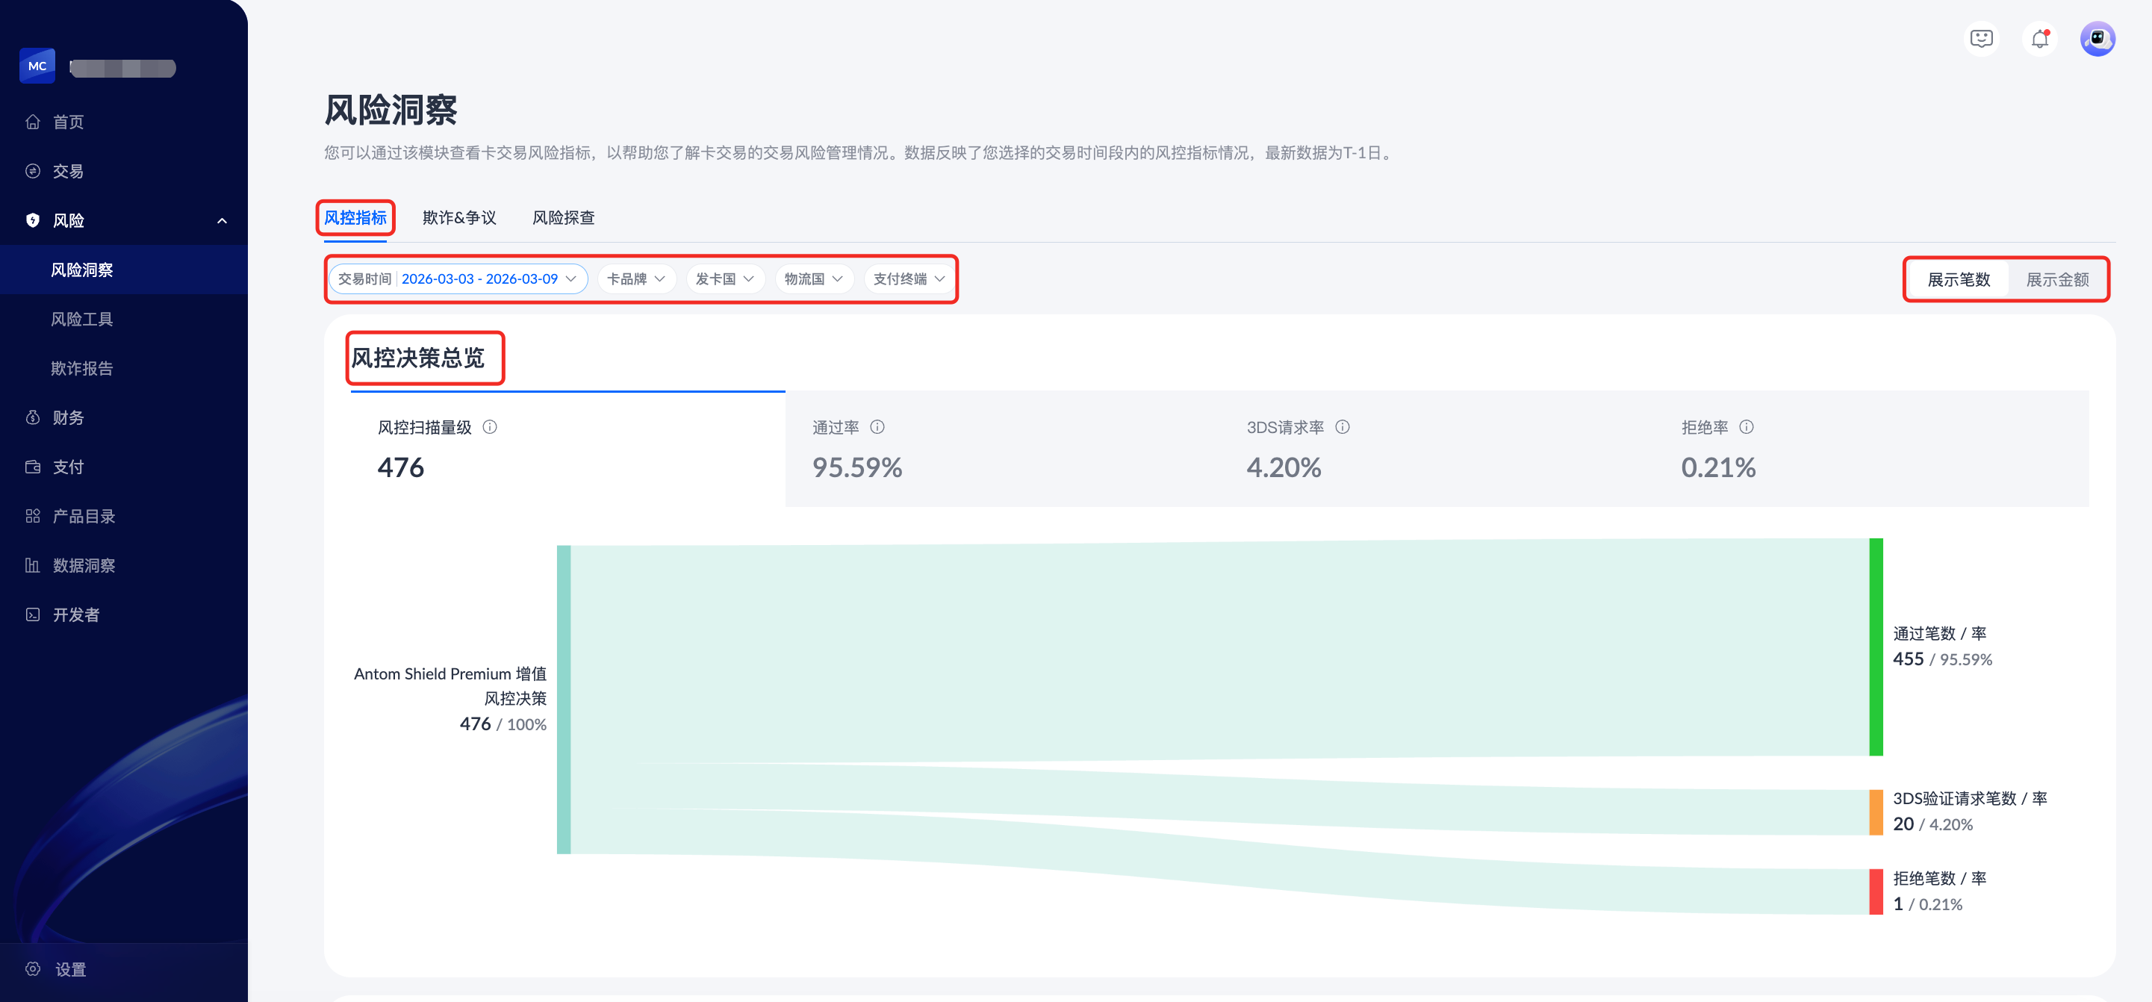This screenshot has height=1002, width=2152.
Task: Click info icon next to 3DS请求率
Action: tap(1343, 428)
